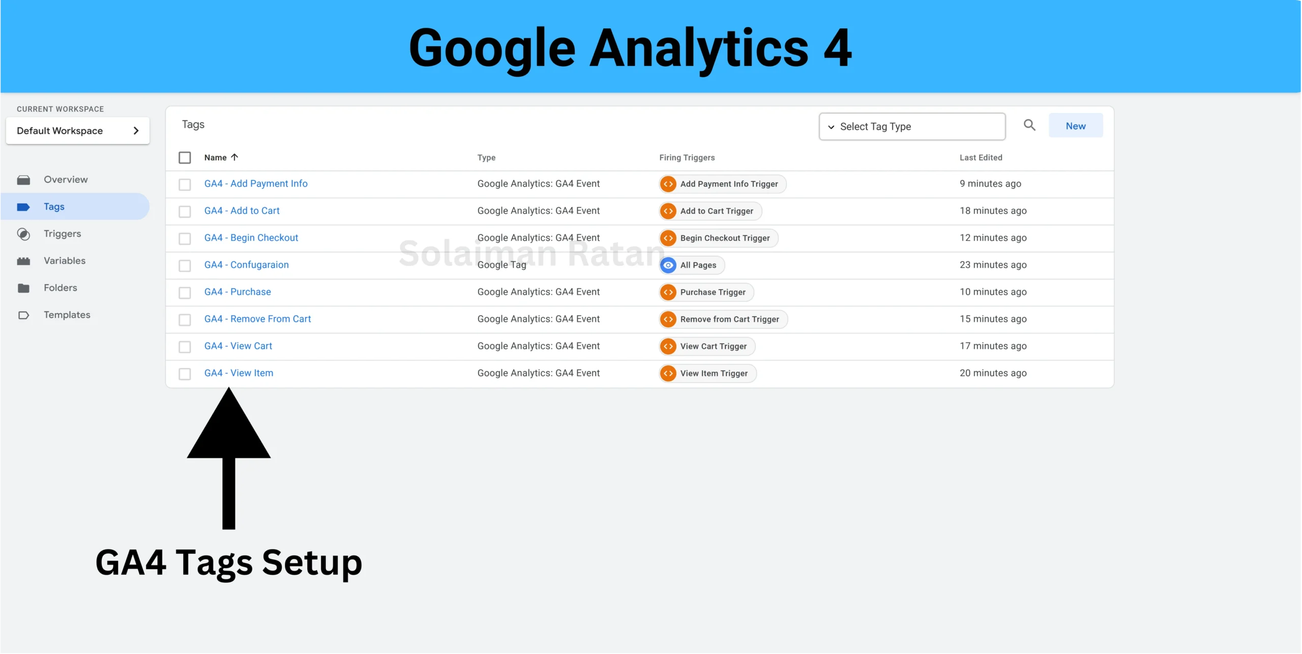Tick the select-all checkbox beside Name header
1302x654 pixels.
pos(185,158)
